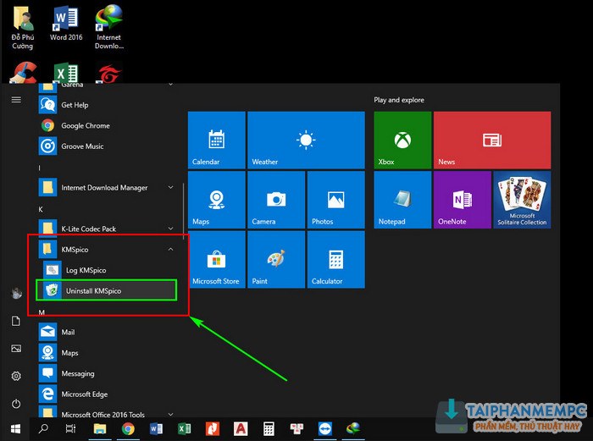The image size is (593, 441).
Task: Click the Windows Start button
Action: [15, 429]
